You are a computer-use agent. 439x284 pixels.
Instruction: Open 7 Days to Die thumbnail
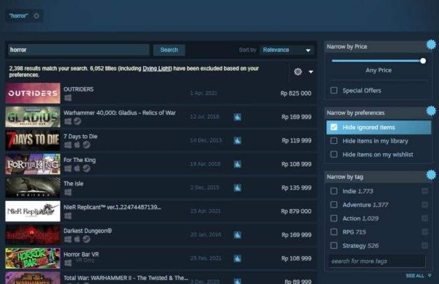coord(33,141)
